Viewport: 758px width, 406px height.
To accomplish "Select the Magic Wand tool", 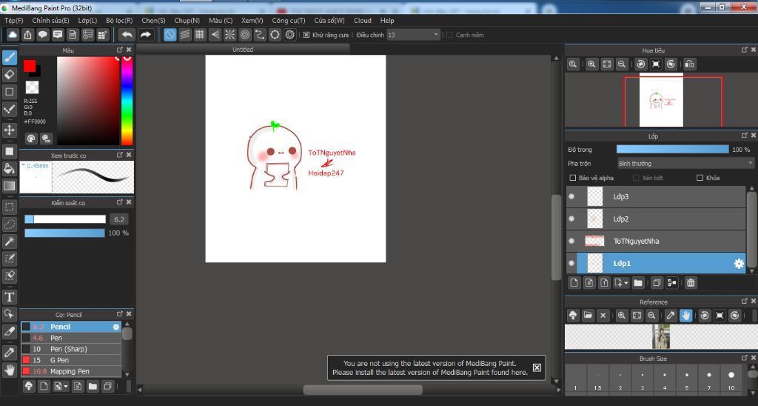I will click(9, 241).
